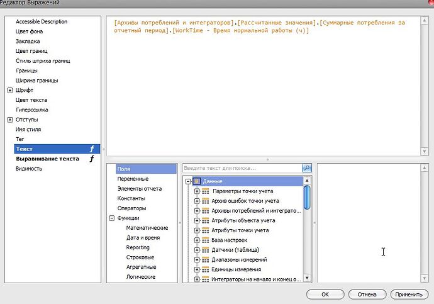Select the Ширина границы property
This screenshot has width=434, height=304.
coord(37,81)
